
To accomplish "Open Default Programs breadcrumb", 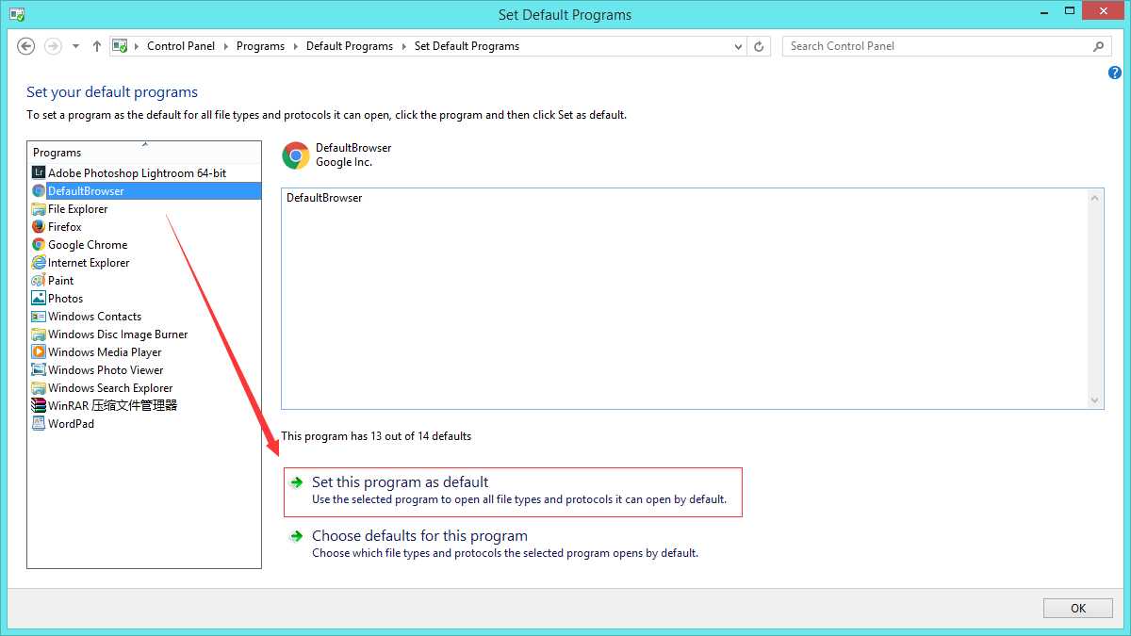I will pos(350,46).
